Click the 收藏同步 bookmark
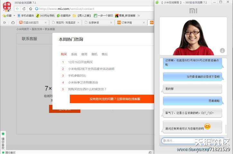 click(64, 16)
